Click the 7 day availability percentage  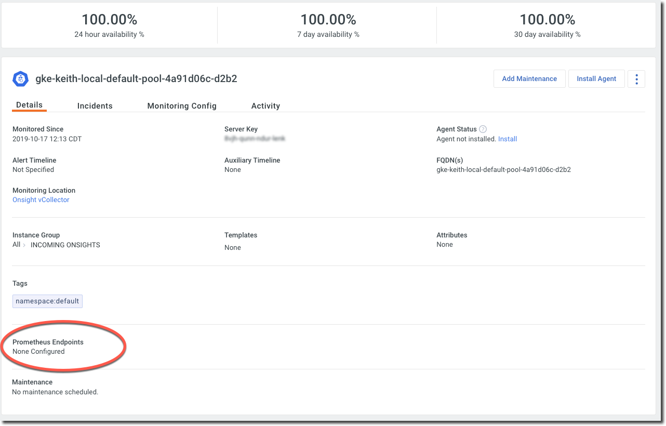point(328,20)
